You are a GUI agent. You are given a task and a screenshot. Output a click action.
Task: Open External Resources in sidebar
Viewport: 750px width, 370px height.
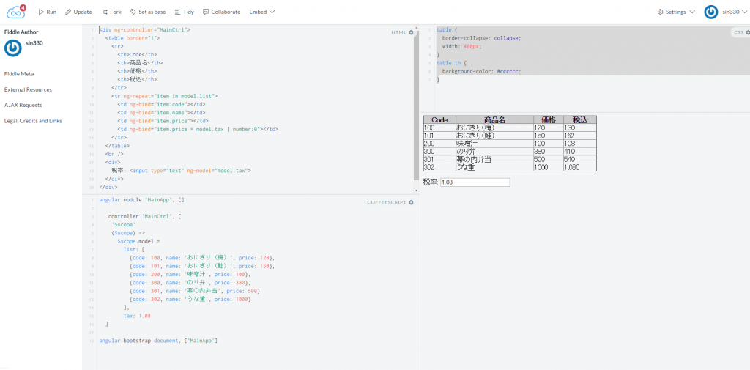(28, 89)
